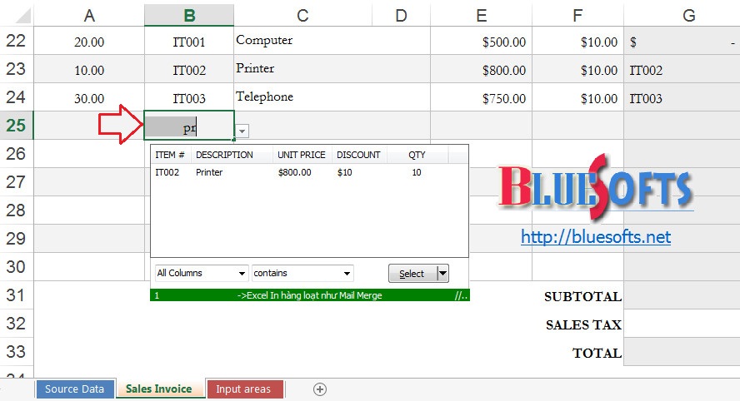Sort by ITEM # column header in list

[x=170, y=155]
